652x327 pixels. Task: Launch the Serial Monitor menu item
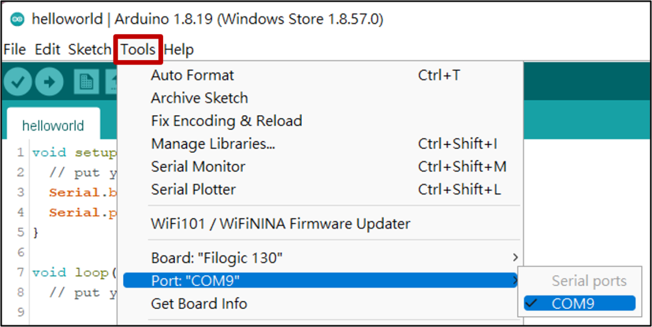pos(198,167)
